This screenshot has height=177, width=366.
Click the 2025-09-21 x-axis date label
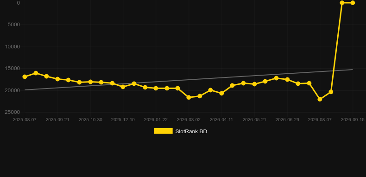pyautogui.click(x=57, y=120)
